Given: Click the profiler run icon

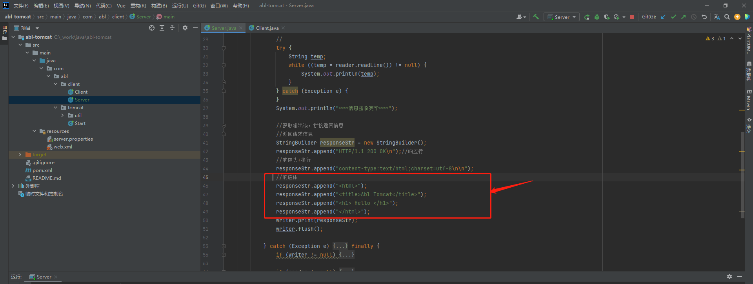Looking at the screenshot, I should pyautogui.click(x=617, y=17).
